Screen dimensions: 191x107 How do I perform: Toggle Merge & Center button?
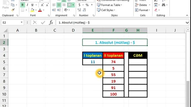coord(70,5)
